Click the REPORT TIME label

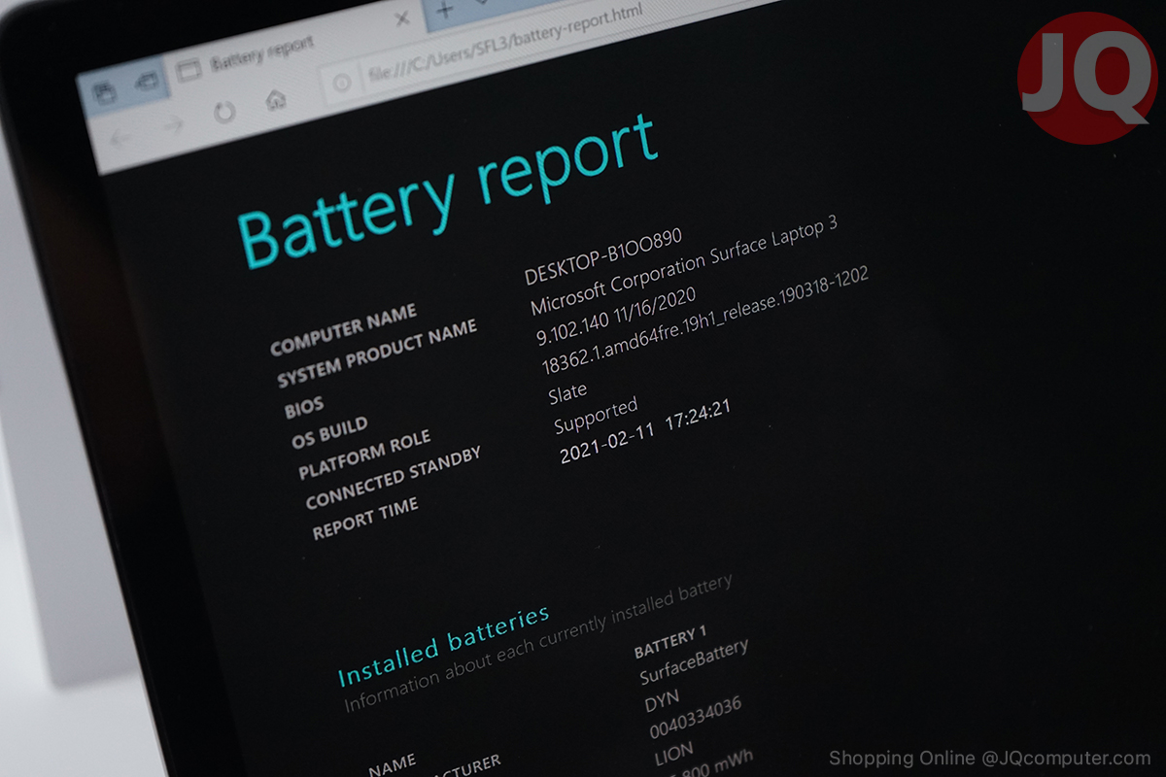[365, 519]
